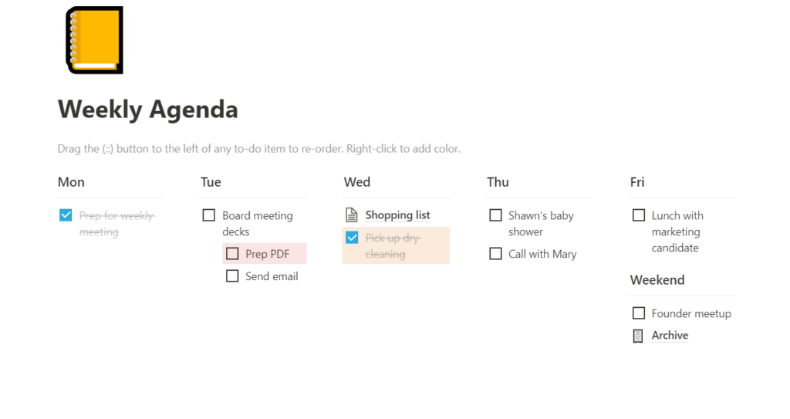Click the drag instruction description text
790x419 pixels.
pyautogui.click(x=258, y=148)
